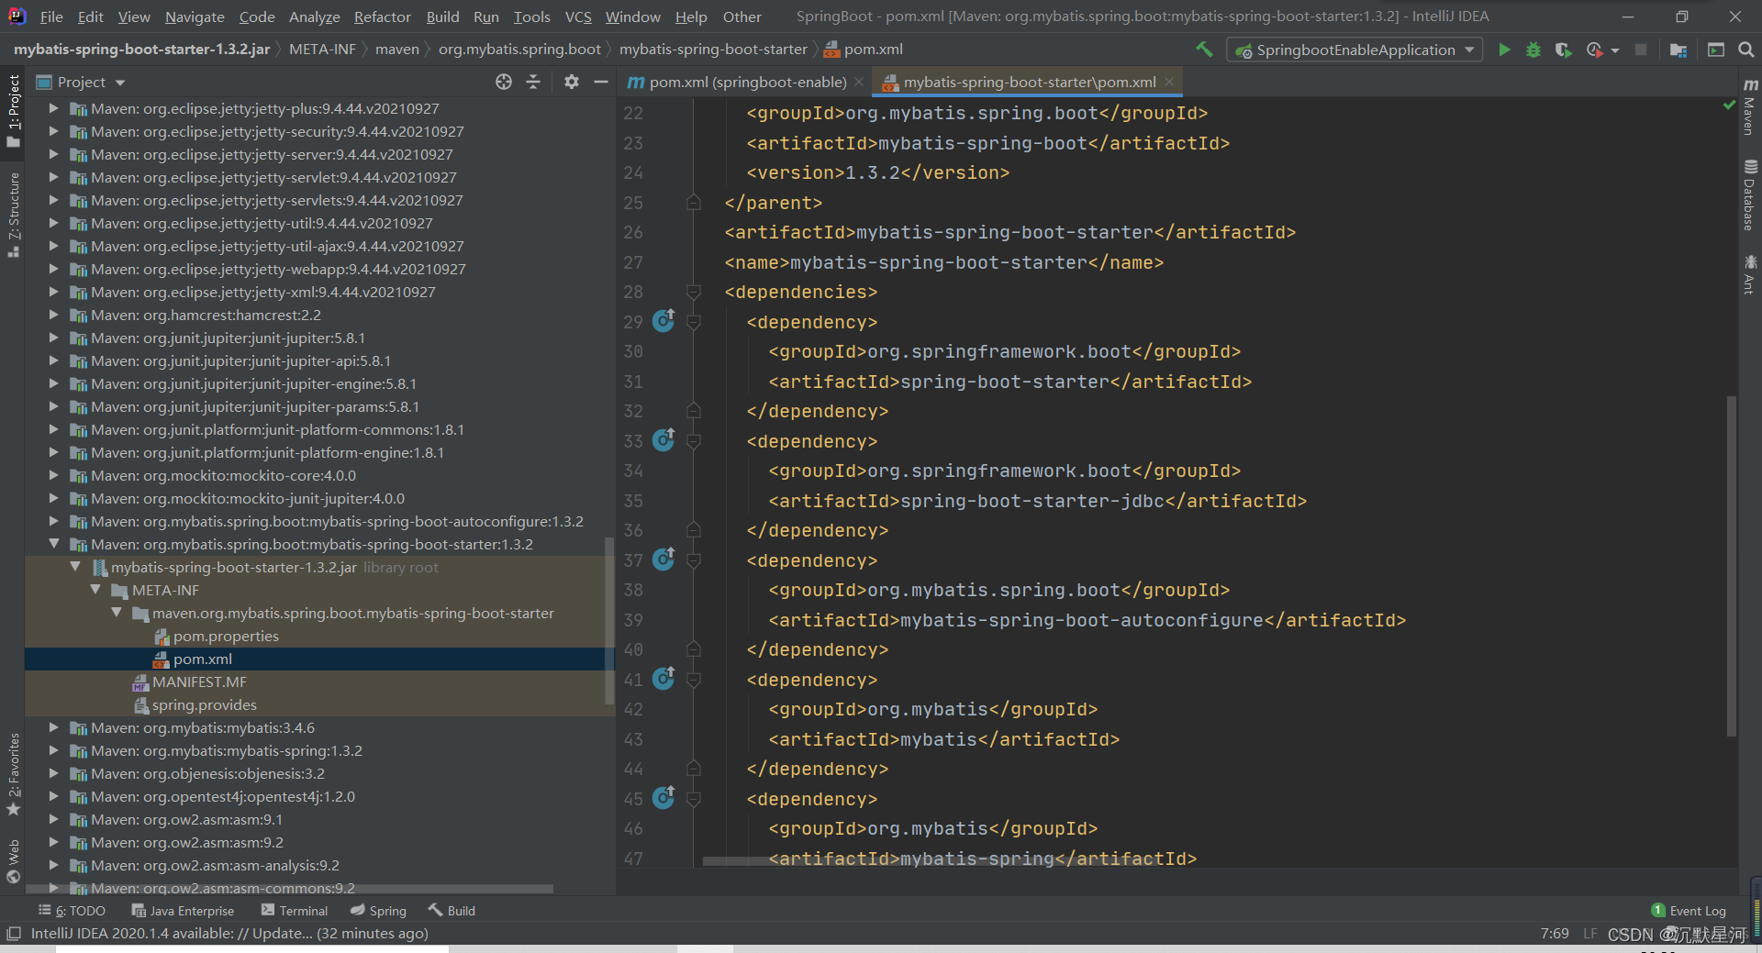
Task: Collapse the mybatis-spring-boot-starter-1.3.2.jar library root
Action: coord(75,567)
